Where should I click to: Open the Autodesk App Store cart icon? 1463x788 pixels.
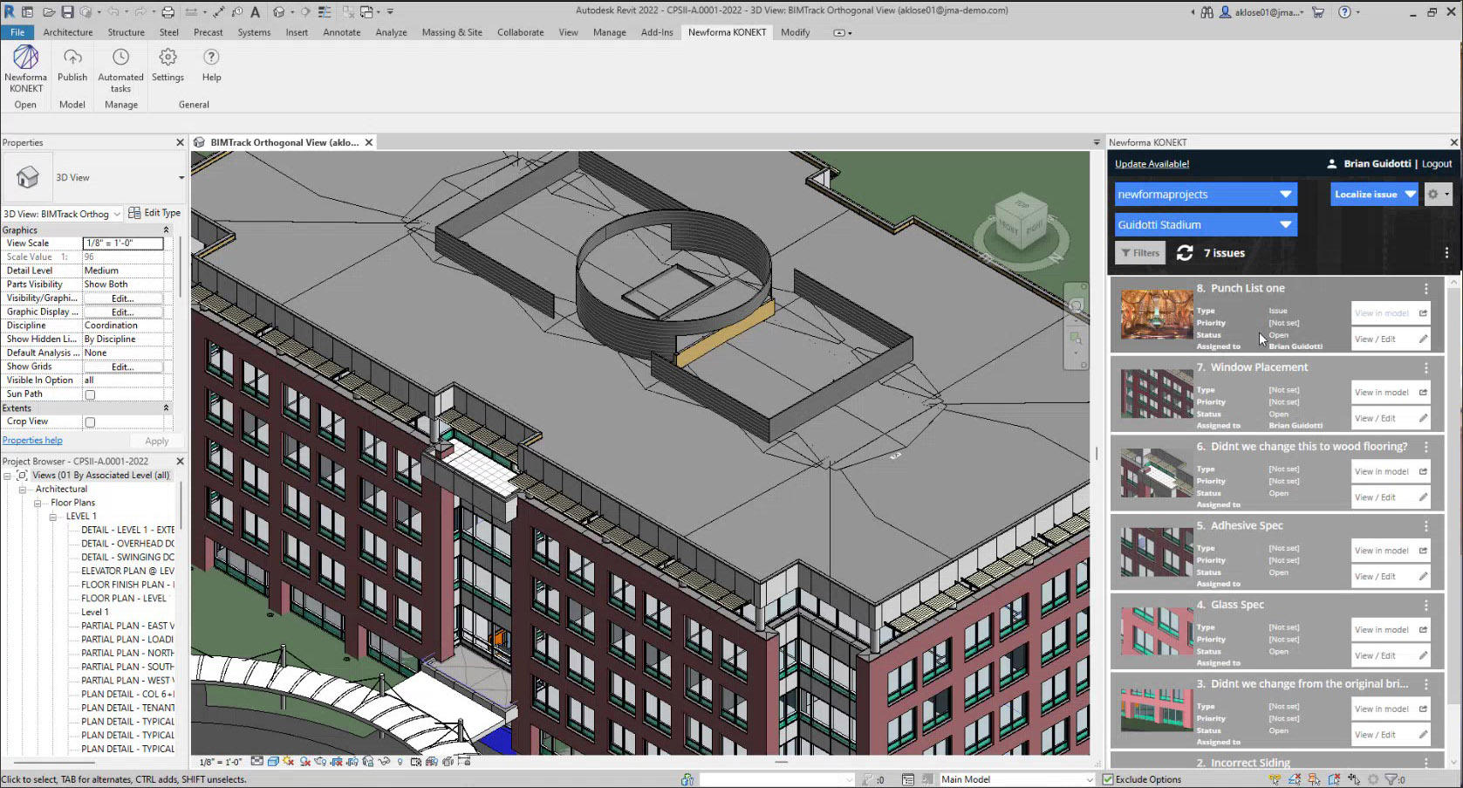coord(1318,12)
